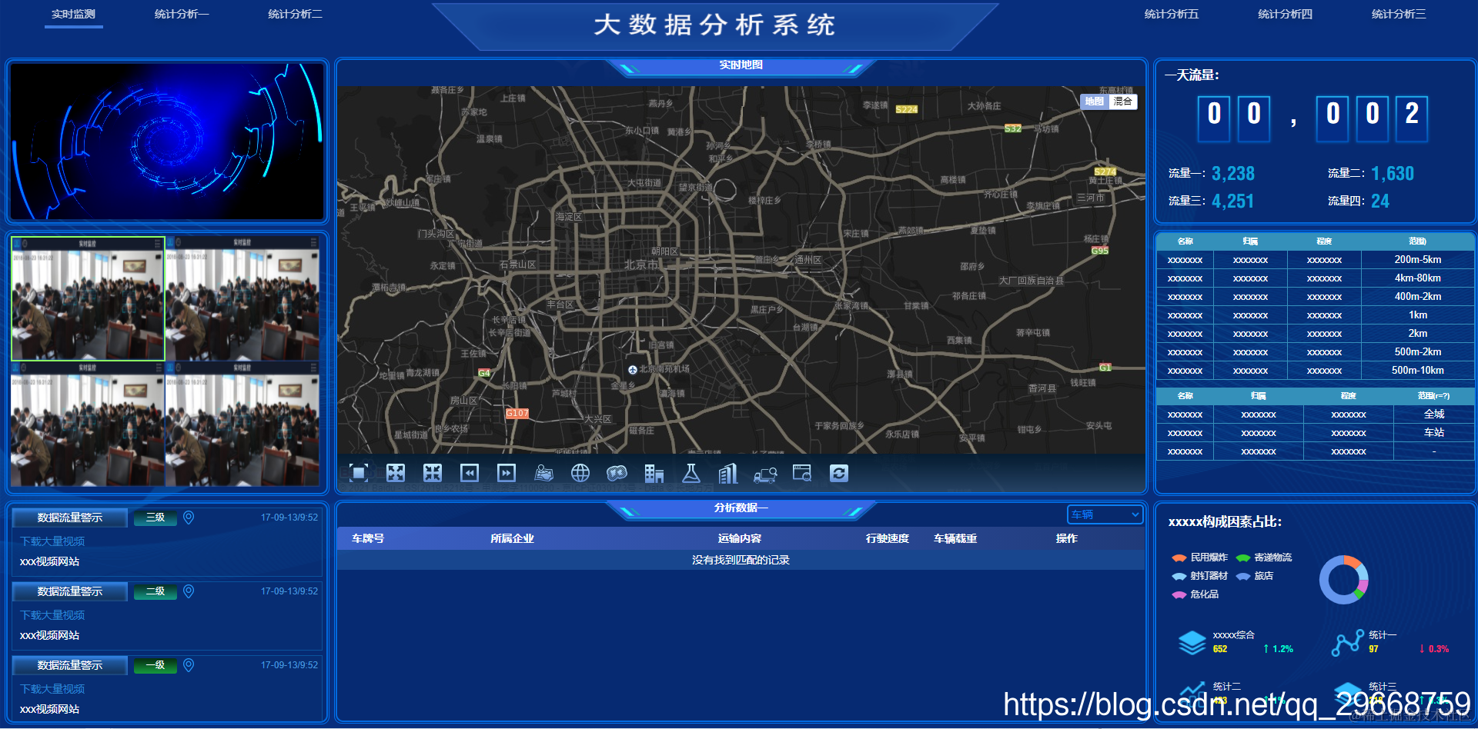Click the rewind icon in map toolbar
Screen dimensions: 1478x729
click(x=470, y=473)
